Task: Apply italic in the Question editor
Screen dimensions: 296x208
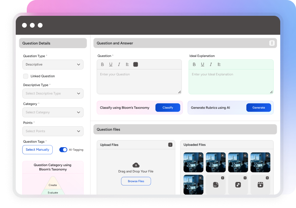Action: pyautogui.click(x=119, y=64)
